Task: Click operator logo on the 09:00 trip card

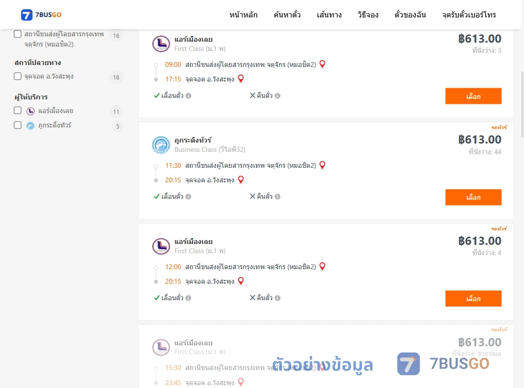Action: (161, 44)
